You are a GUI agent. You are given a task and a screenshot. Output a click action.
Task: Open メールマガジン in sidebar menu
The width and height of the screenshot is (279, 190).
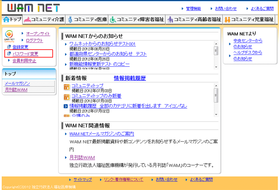click(17, 83)
